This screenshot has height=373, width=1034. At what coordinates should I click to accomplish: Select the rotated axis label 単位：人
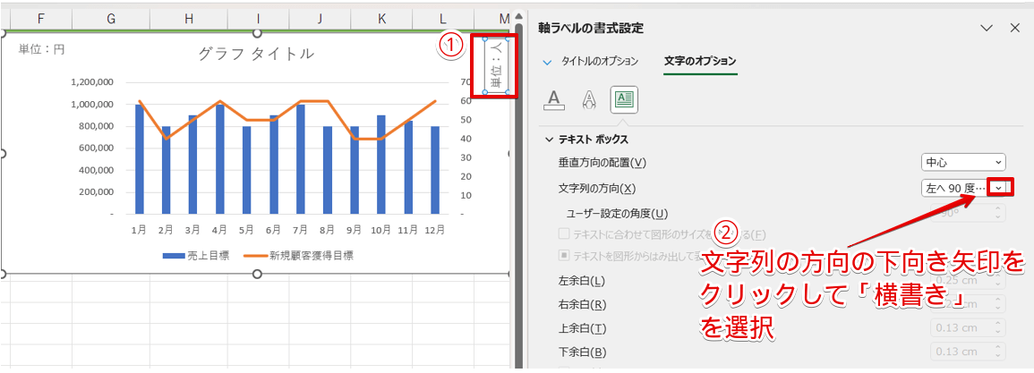click(x=496, y=66)
